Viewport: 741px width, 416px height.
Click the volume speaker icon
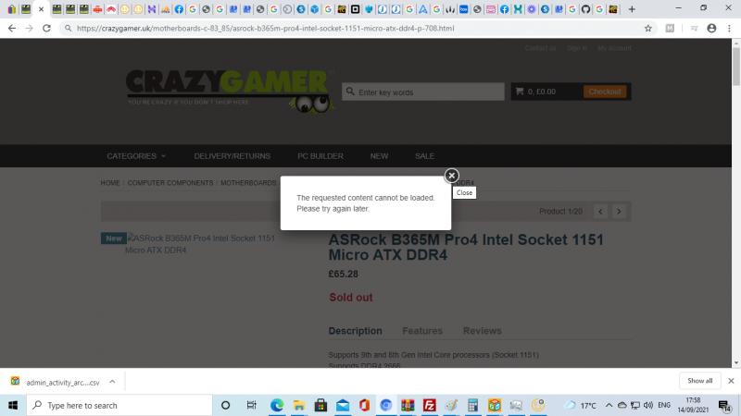pyautogui.click(x=647, y=405)
